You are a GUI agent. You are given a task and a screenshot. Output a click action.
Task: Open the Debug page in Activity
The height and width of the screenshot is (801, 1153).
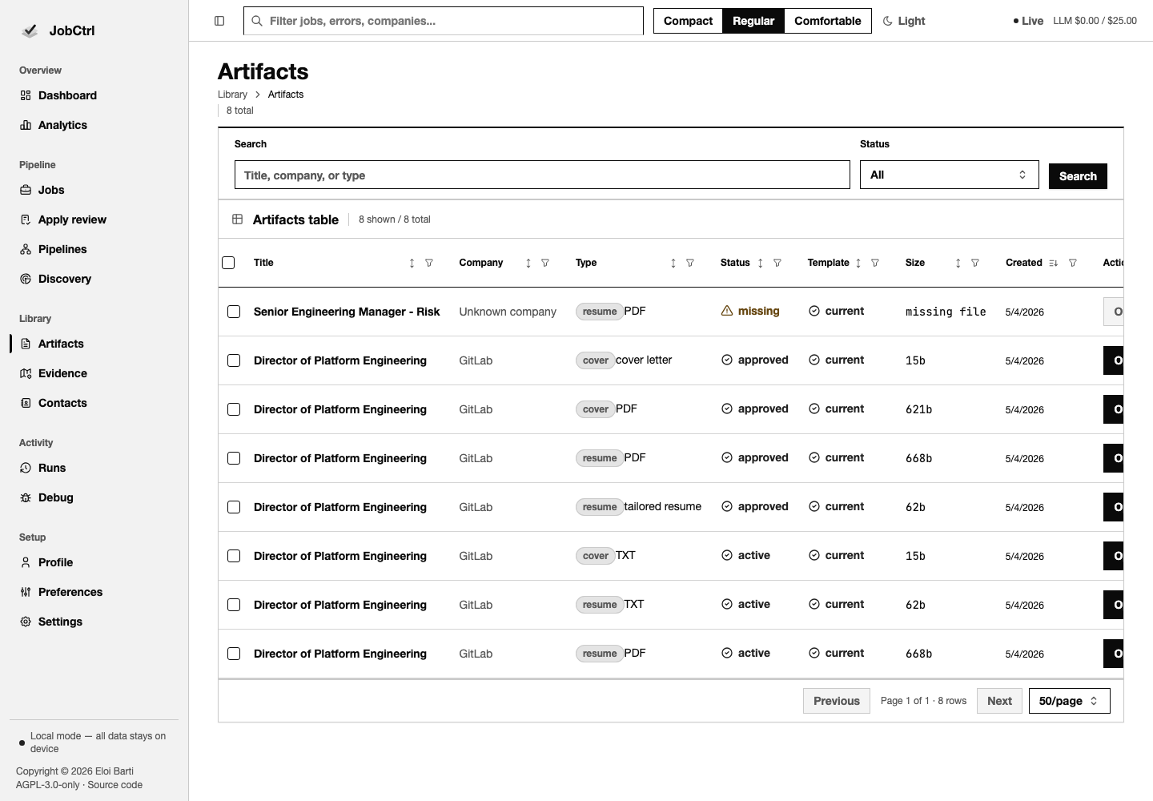coord(56,497)
